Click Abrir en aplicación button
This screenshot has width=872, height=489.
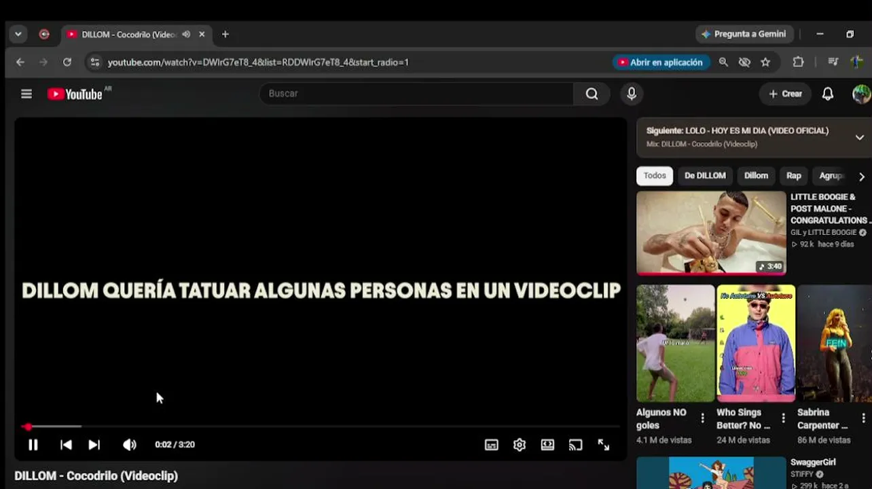tap(661, 62)
